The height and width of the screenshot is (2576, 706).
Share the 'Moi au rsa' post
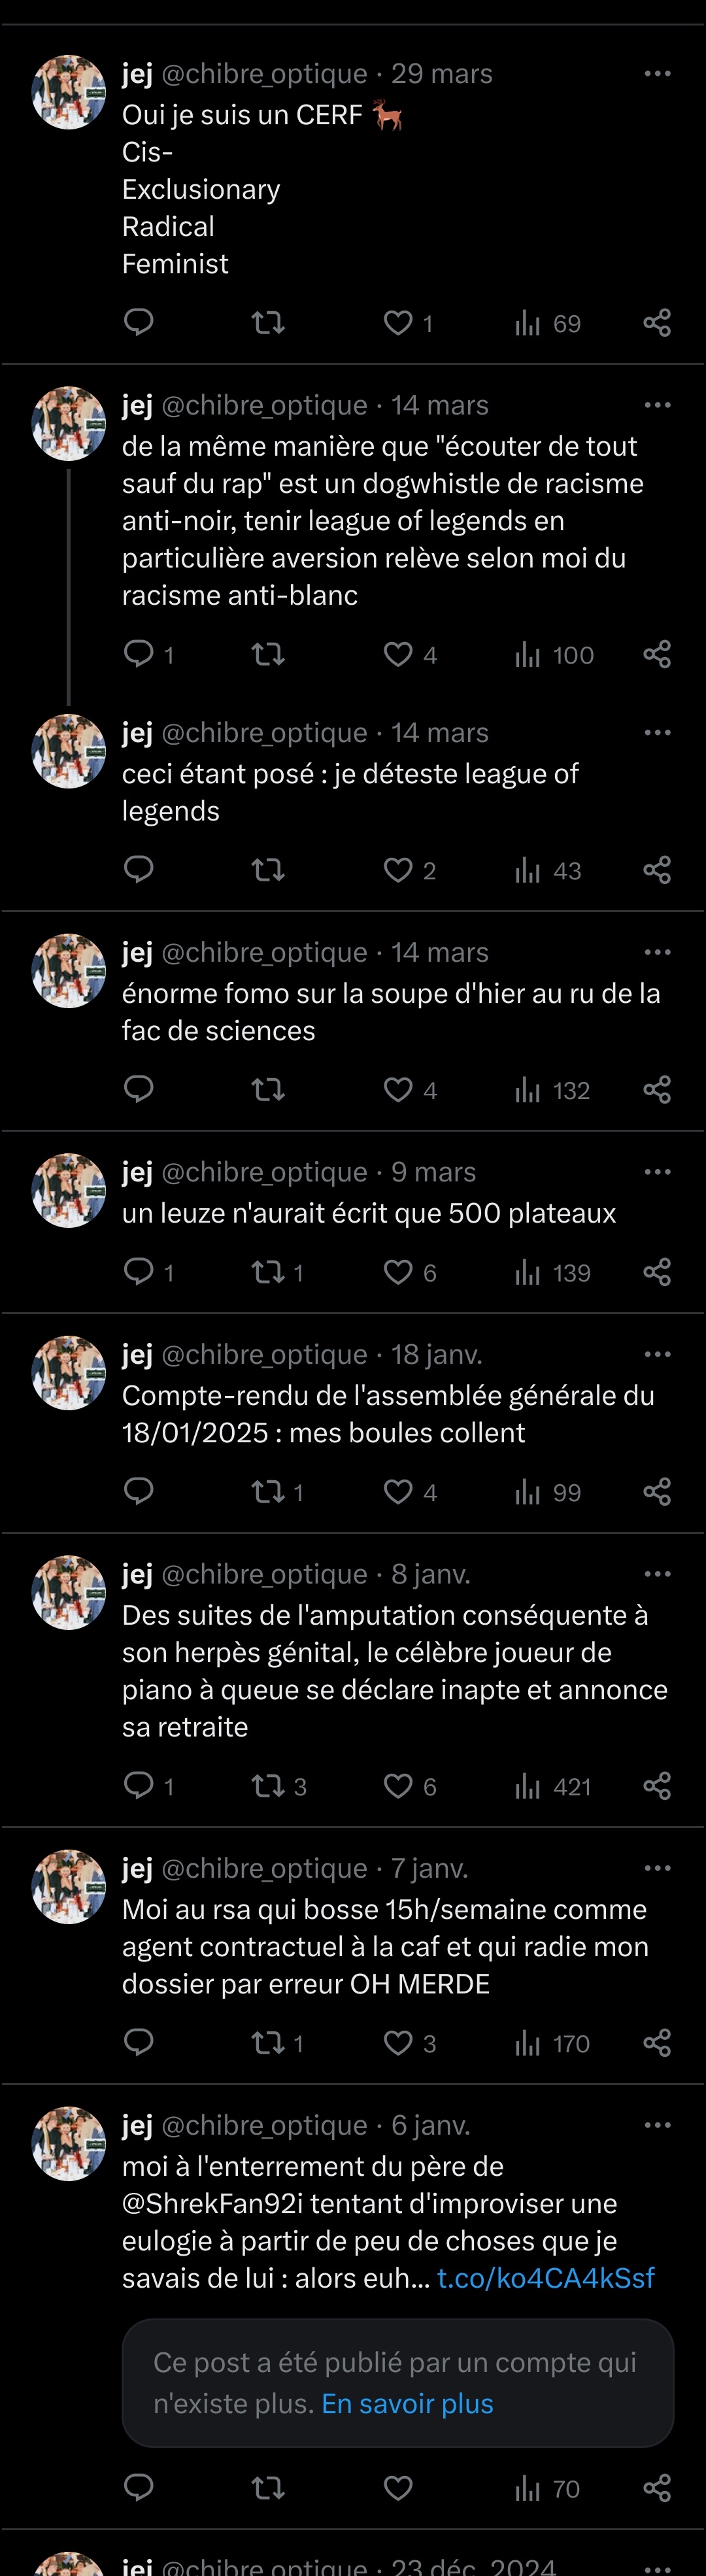pyautogui.click(x=657, y=2043)
